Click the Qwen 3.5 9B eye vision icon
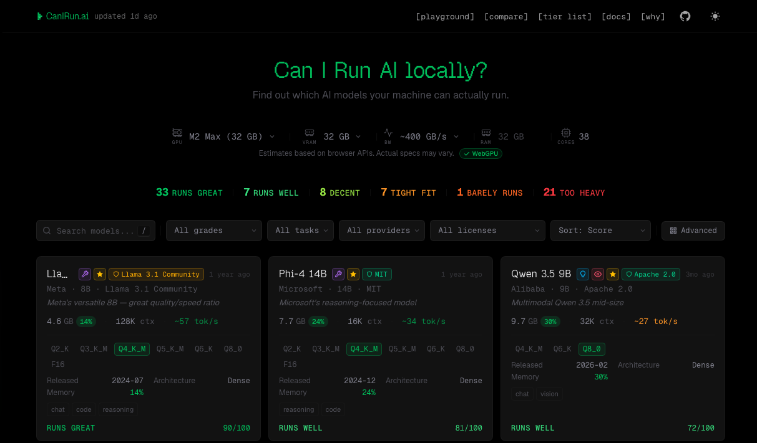This screenshot has height=443, width=757. pos(598,274)
